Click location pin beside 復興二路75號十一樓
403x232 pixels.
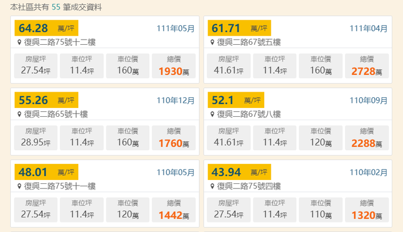[20, 186]
